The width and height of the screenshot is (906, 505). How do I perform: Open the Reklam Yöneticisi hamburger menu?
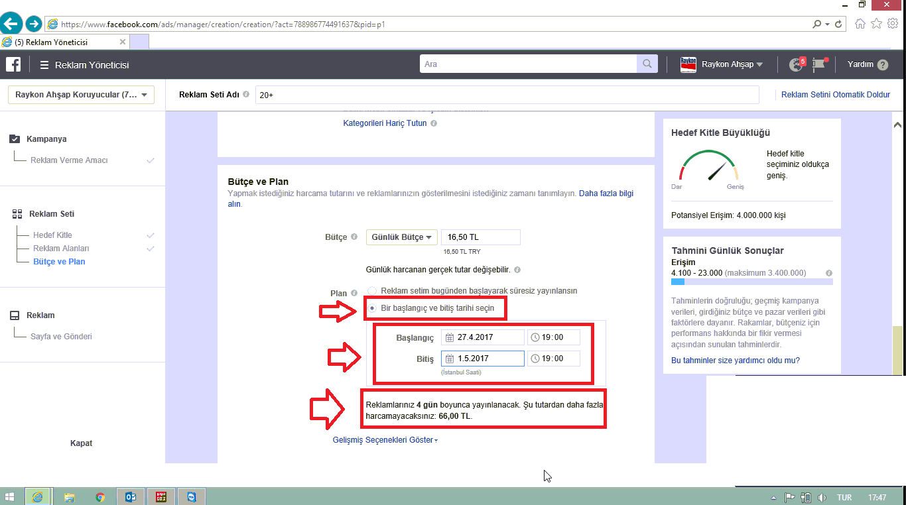click(44, 65)
